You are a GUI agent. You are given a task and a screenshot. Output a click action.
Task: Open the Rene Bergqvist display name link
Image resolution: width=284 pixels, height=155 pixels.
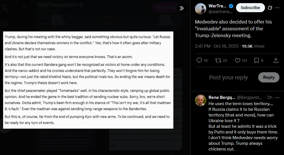coord(222,97)
